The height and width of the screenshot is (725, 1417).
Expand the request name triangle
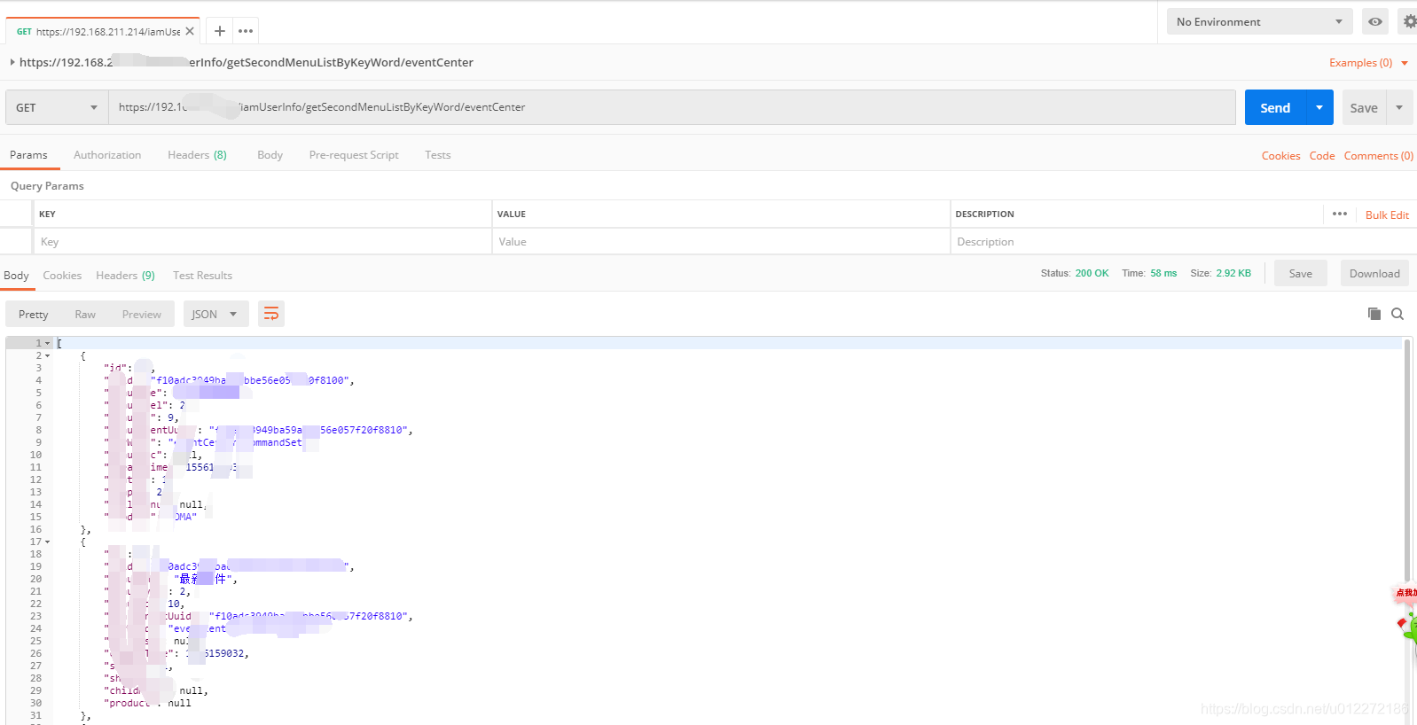click(x=12, y=62)
